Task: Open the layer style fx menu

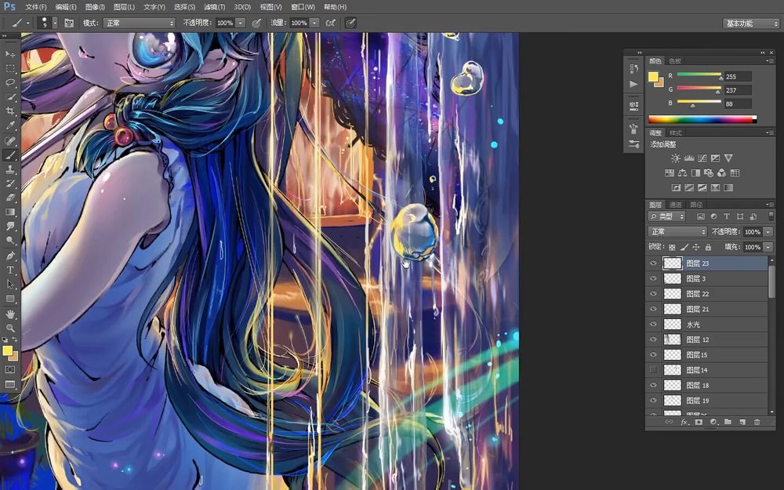Action: pos(684,422)
